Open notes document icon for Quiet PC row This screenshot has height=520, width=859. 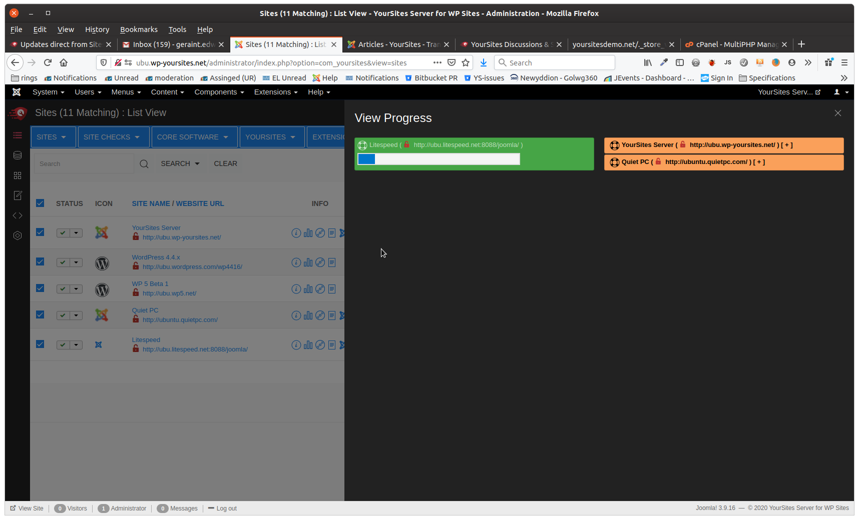(x=332, y=315)
